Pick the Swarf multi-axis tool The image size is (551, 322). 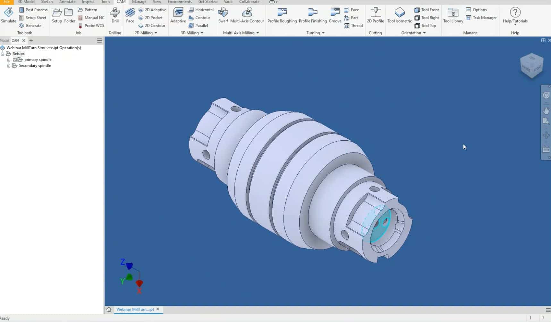coord(223,15)
